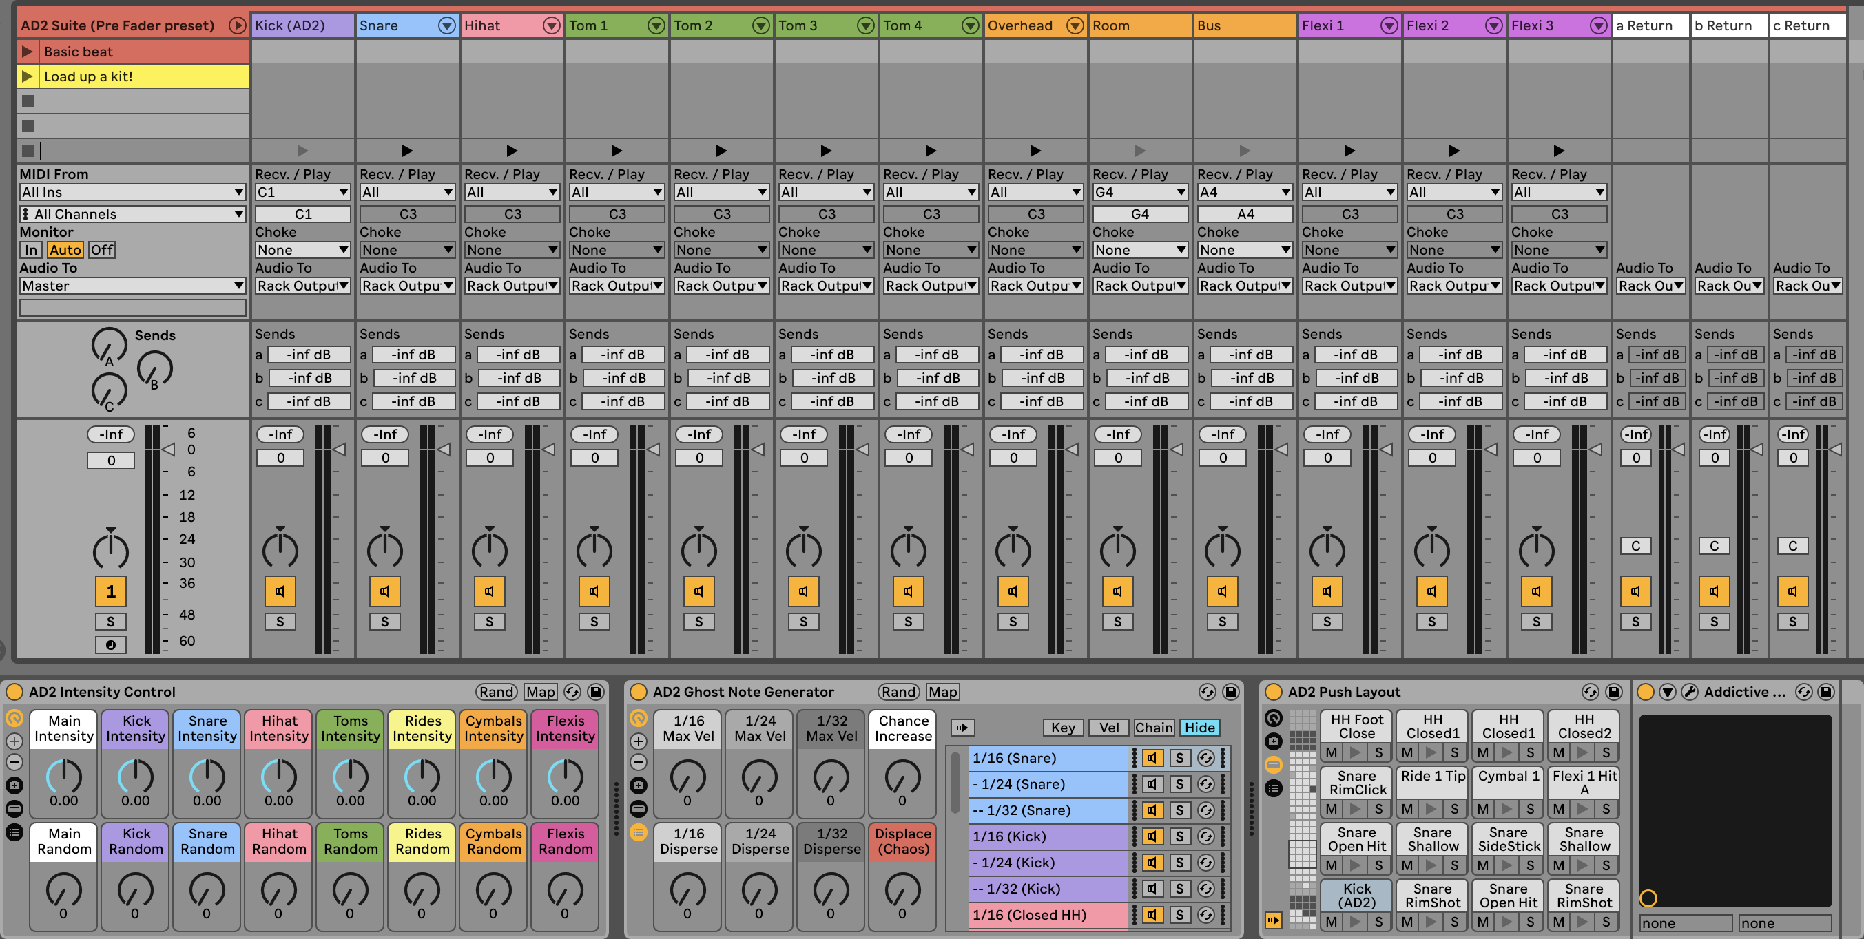Select the 1/16 (Closed HH) chain row

[x=1048, y=914]
